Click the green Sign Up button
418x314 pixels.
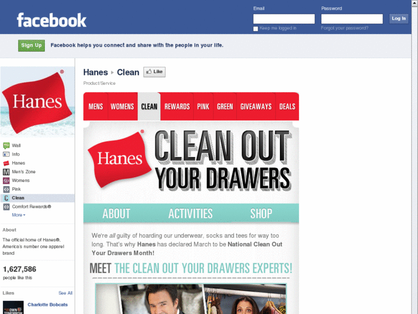coord(32,46)
